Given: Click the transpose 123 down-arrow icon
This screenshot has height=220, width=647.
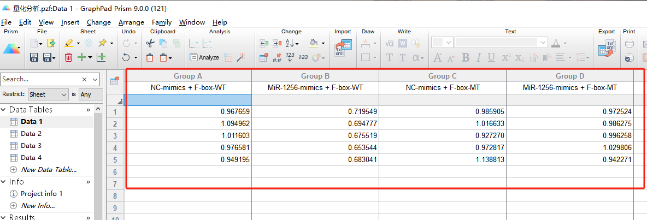Looking at the screenshot, I should point(290,57).
